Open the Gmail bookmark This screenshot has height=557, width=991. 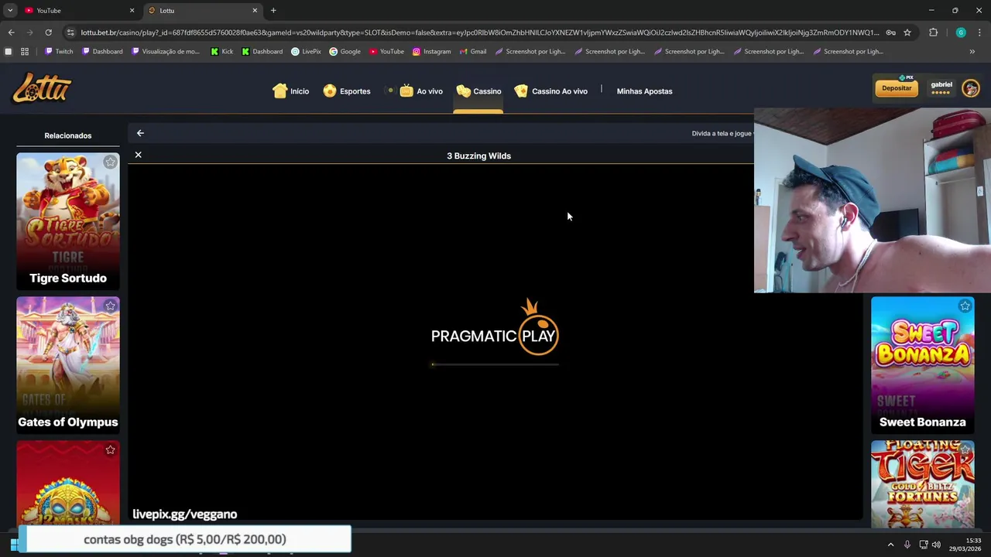tap(472, 52)
